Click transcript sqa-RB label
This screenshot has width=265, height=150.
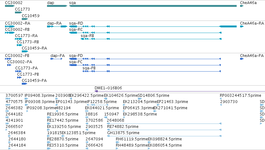(x=87, y=36)
